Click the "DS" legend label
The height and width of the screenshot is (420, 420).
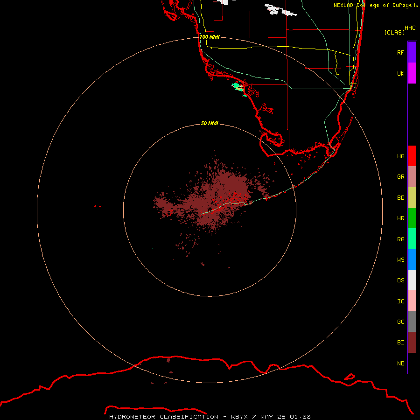coord(400,280)
